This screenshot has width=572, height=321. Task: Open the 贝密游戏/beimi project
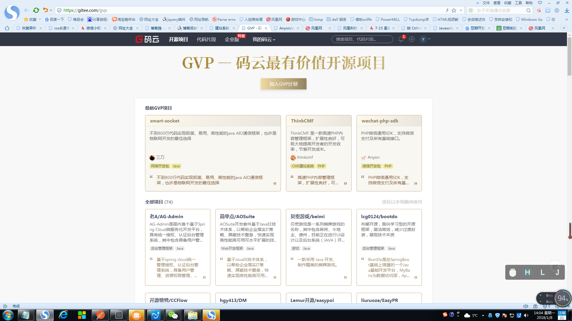[x=307, y=216]
